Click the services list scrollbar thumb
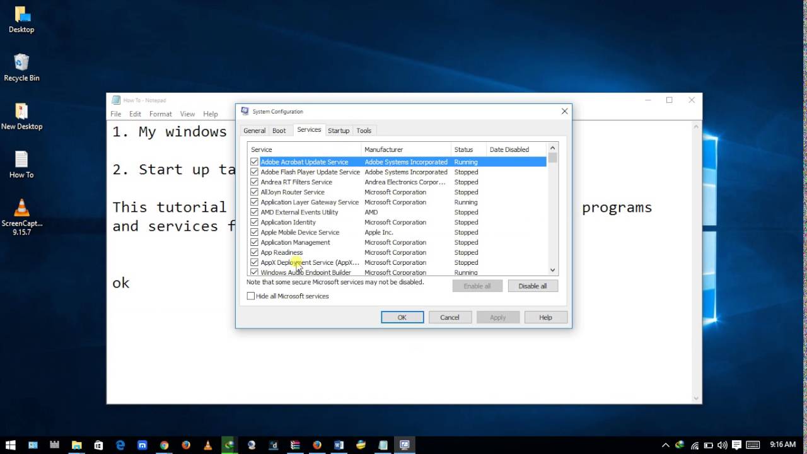Image resolution: width=807 pixels, height=454 pixels. [553, 158]
